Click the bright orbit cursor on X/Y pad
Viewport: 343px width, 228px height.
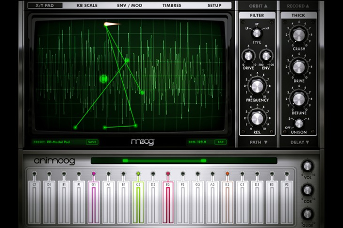pyautogui.click(x=107, y=24)
